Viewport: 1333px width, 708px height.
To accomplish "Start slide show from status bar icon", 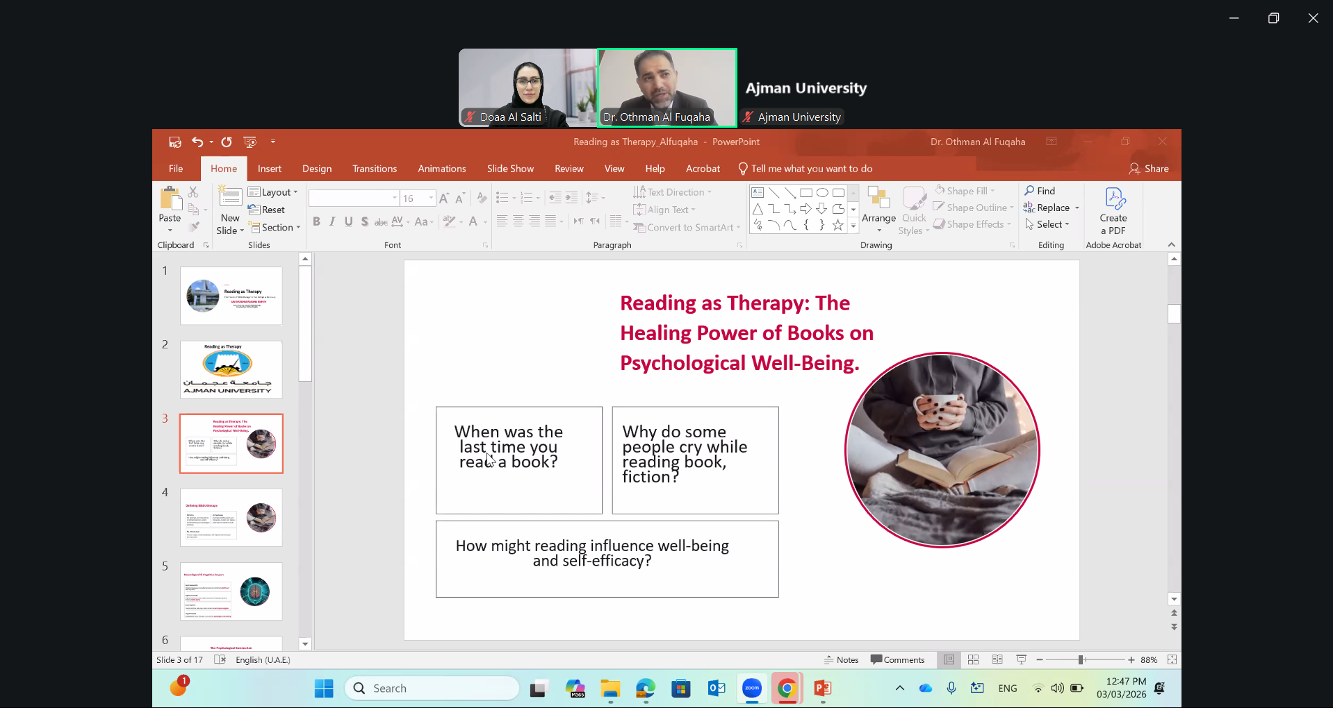I will pyautogui.click(x=1021, y=659).
